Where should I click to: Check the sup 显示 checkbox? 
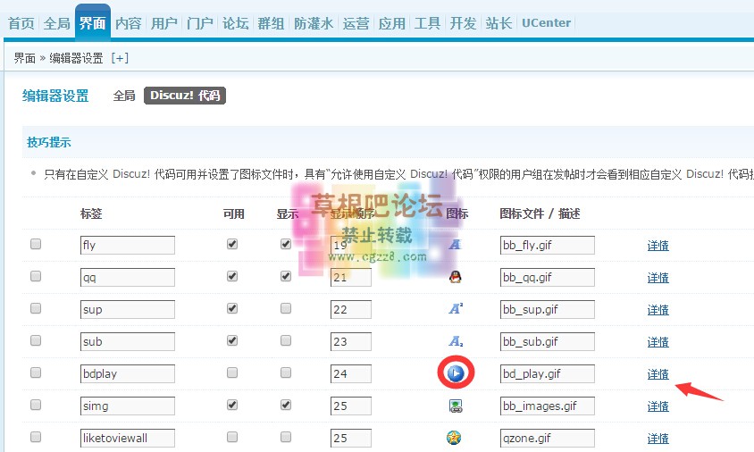(286, 308)
